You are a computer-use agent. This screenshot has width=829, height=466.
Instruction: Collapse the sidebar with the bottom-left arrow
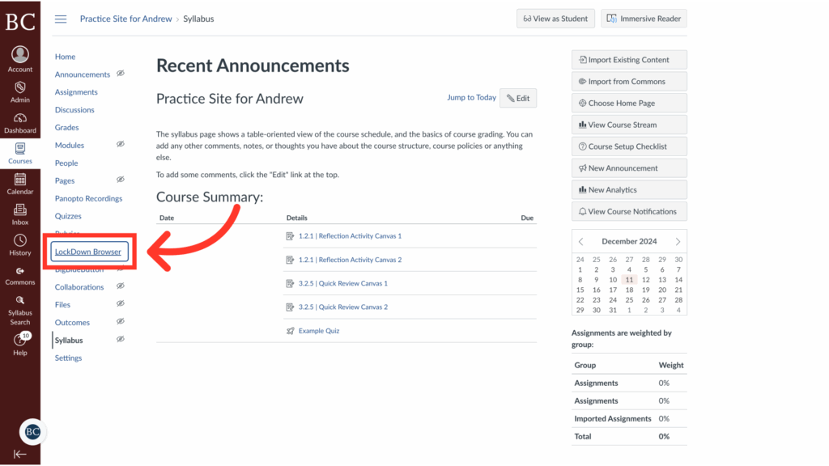point(19,453)
